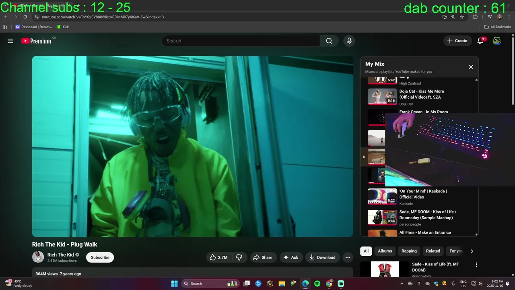This screenshot has width=515, height=290.
Task: Open browser tab search media control icon
Action: coord(490,17)
